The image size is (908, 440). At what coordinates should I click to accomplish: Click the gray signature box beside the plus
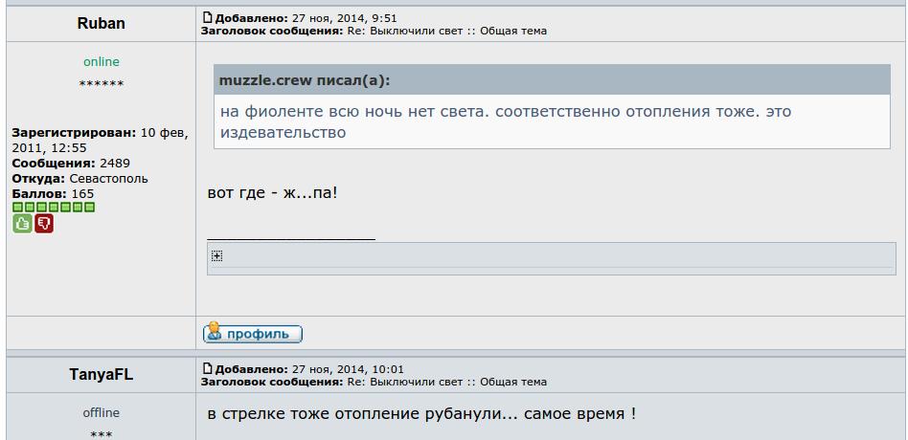552,258
